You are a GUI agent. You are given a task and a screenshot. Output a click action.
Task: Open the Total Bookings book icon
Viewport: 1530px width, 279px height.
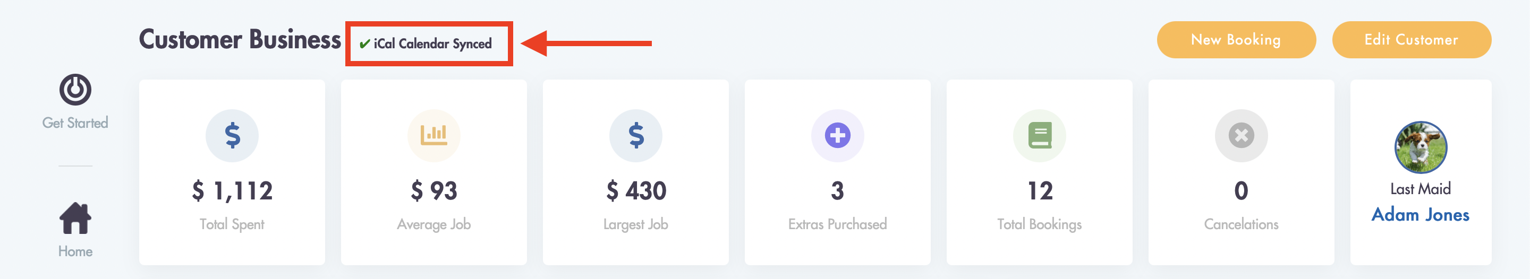[1040, 135]
